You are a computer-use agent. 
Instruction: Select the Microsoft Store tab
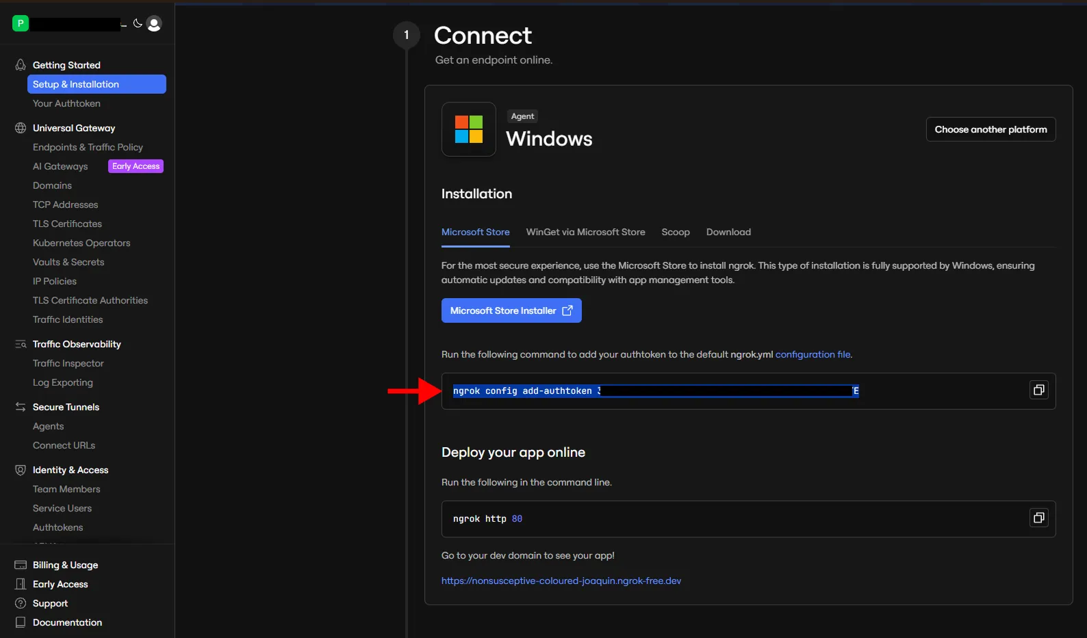pos(476,232)
